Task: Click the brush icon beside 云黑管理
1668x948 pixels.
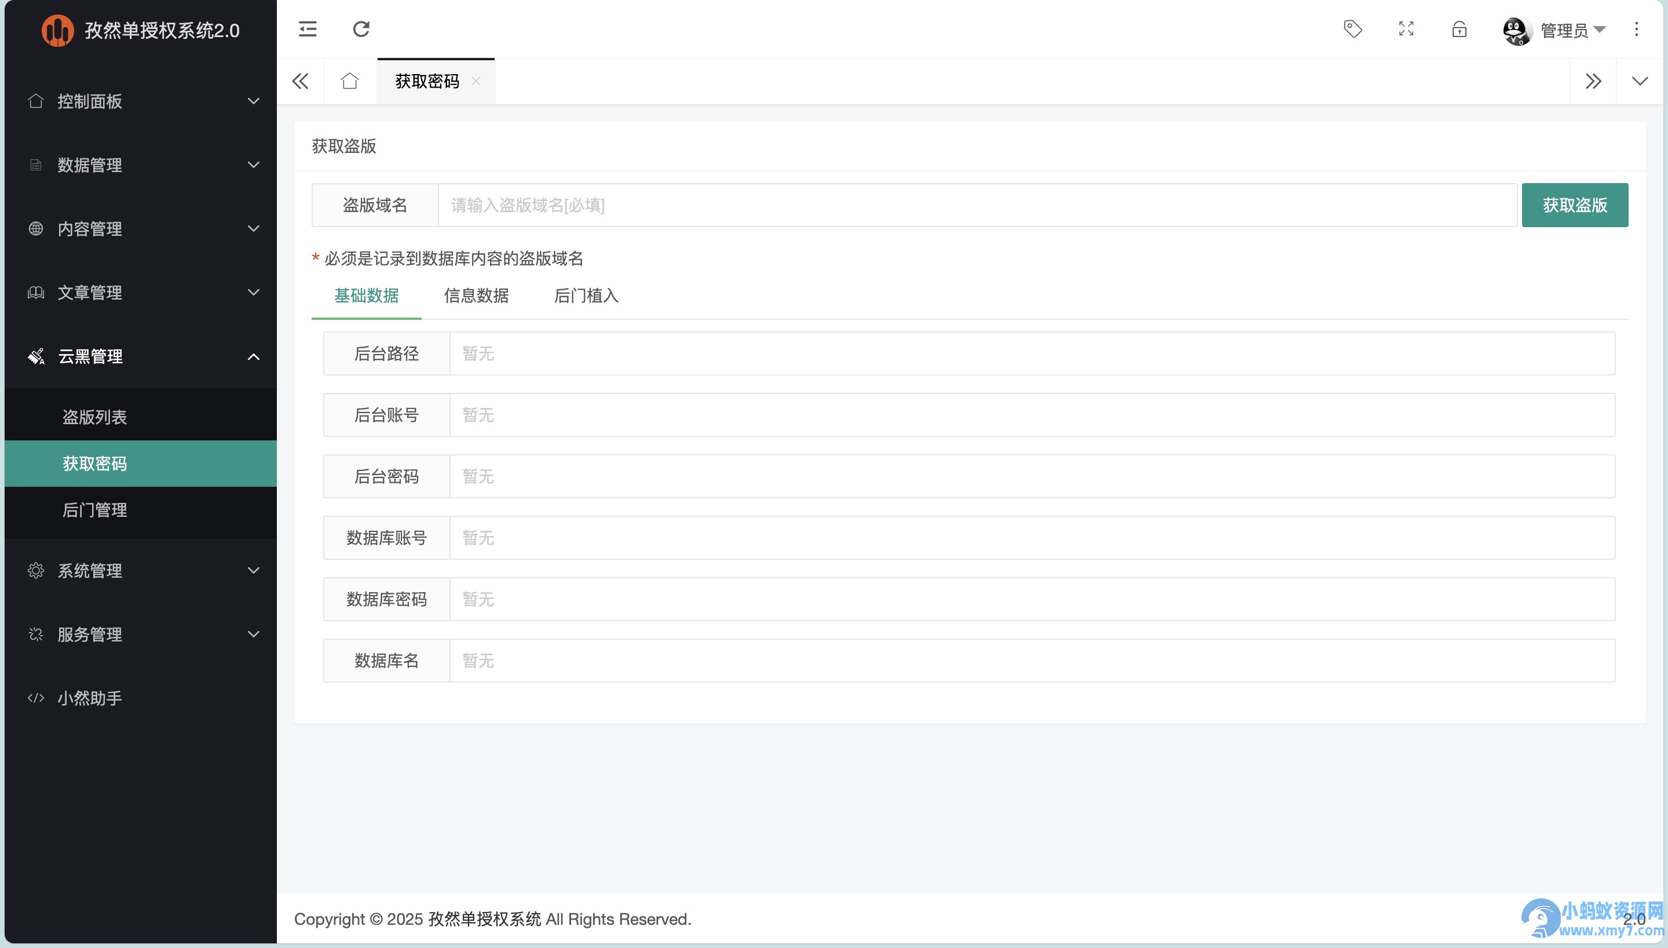Action: pos(36,356)
